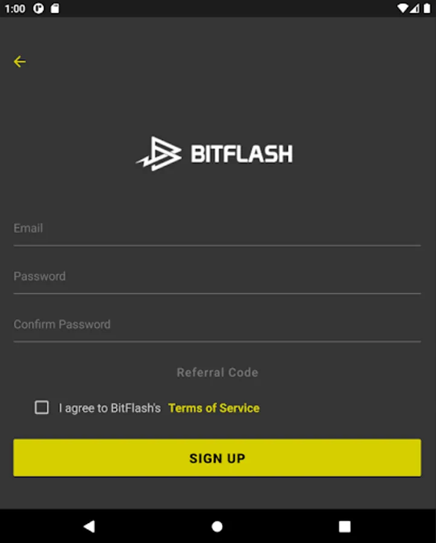The height and width of the screenshot is (543, 436).
Task: Select the Confirm Password field
Action: coord(217,325)
